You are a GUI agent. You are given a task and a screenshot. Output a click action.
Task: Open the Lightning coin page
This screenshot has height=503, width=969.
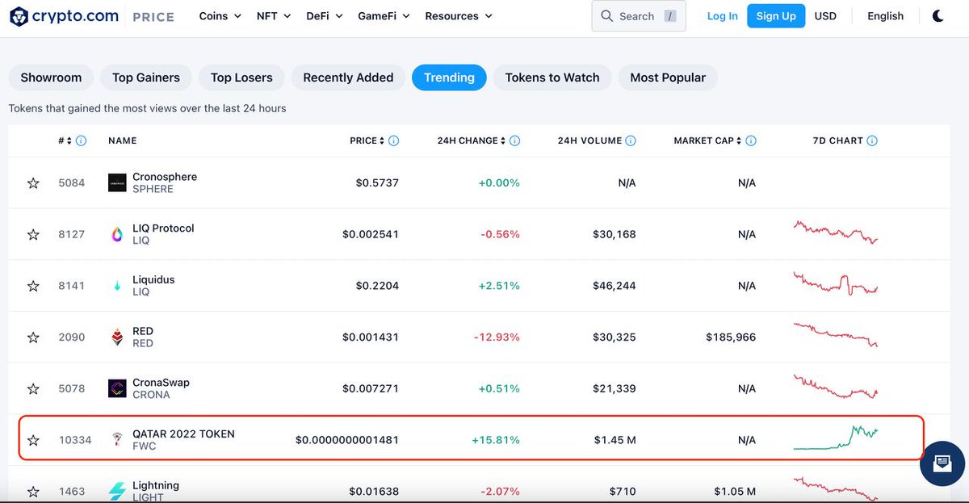[156, 486]
